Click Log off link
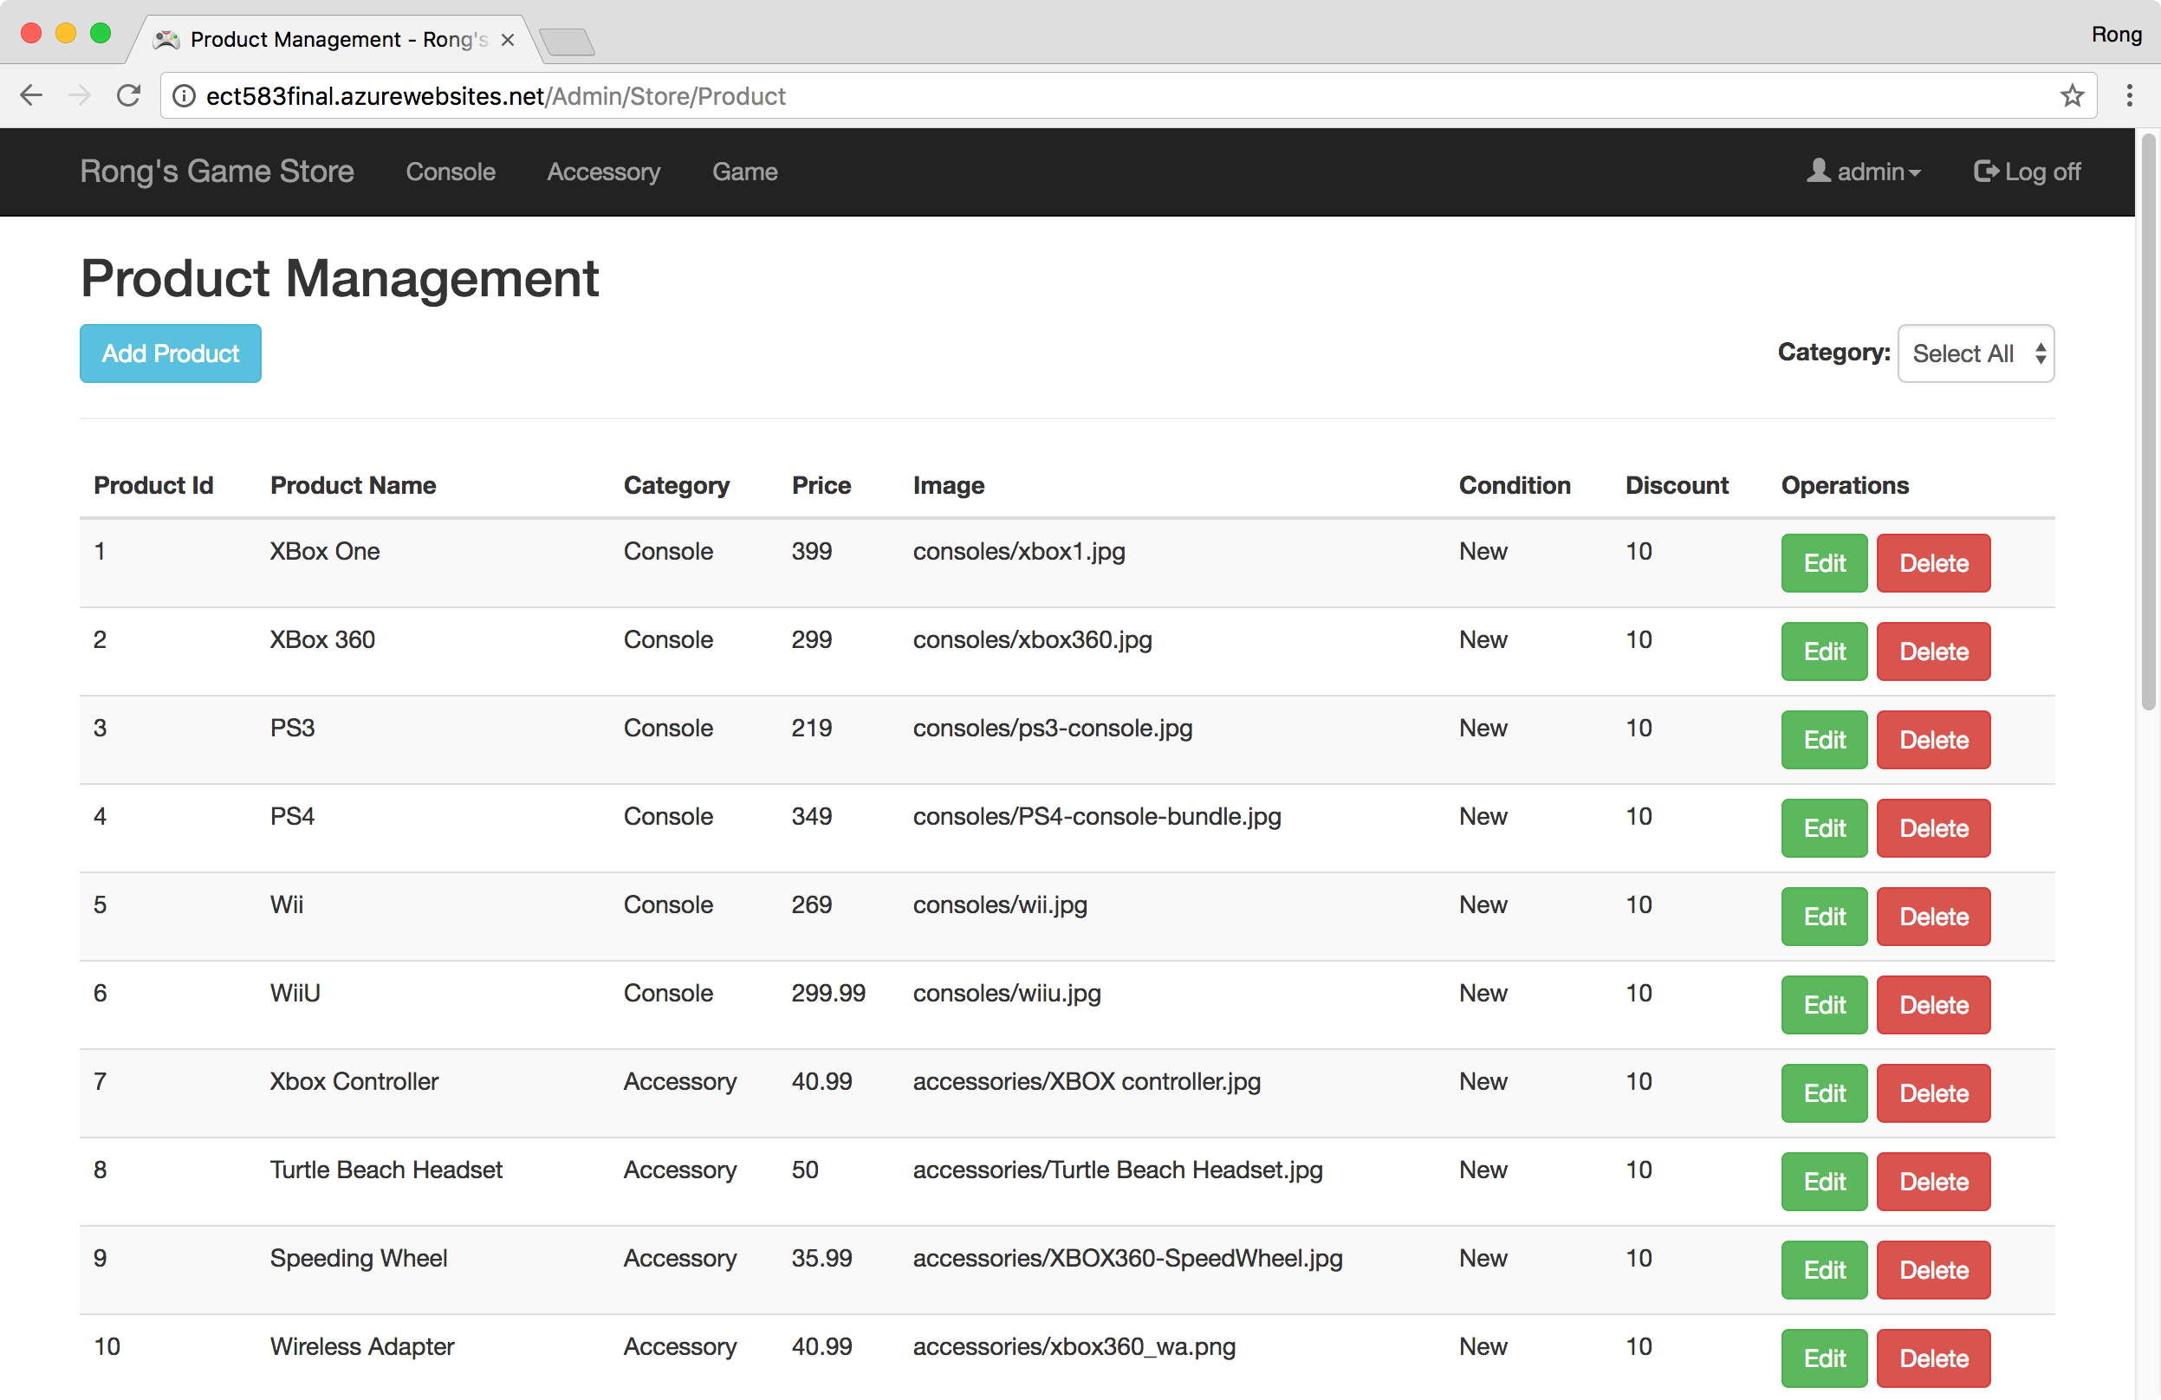Image resolution: width=2161 pixels, height=1400 pixels. (x=2027, y=172)
